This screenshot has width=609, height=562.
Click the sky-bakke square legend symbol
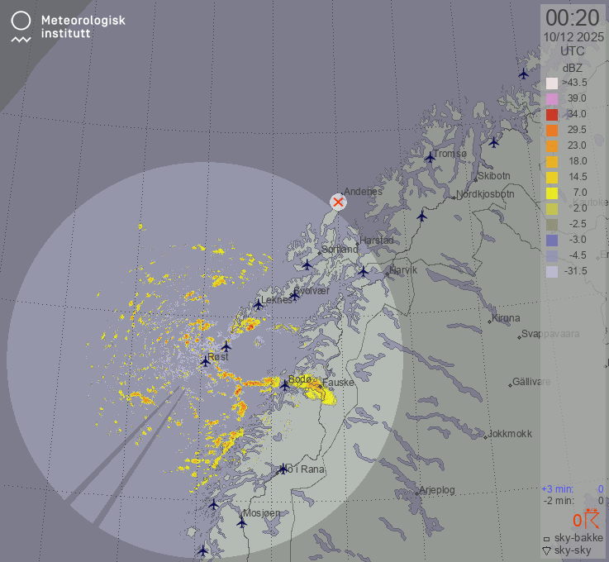point(546,538)
